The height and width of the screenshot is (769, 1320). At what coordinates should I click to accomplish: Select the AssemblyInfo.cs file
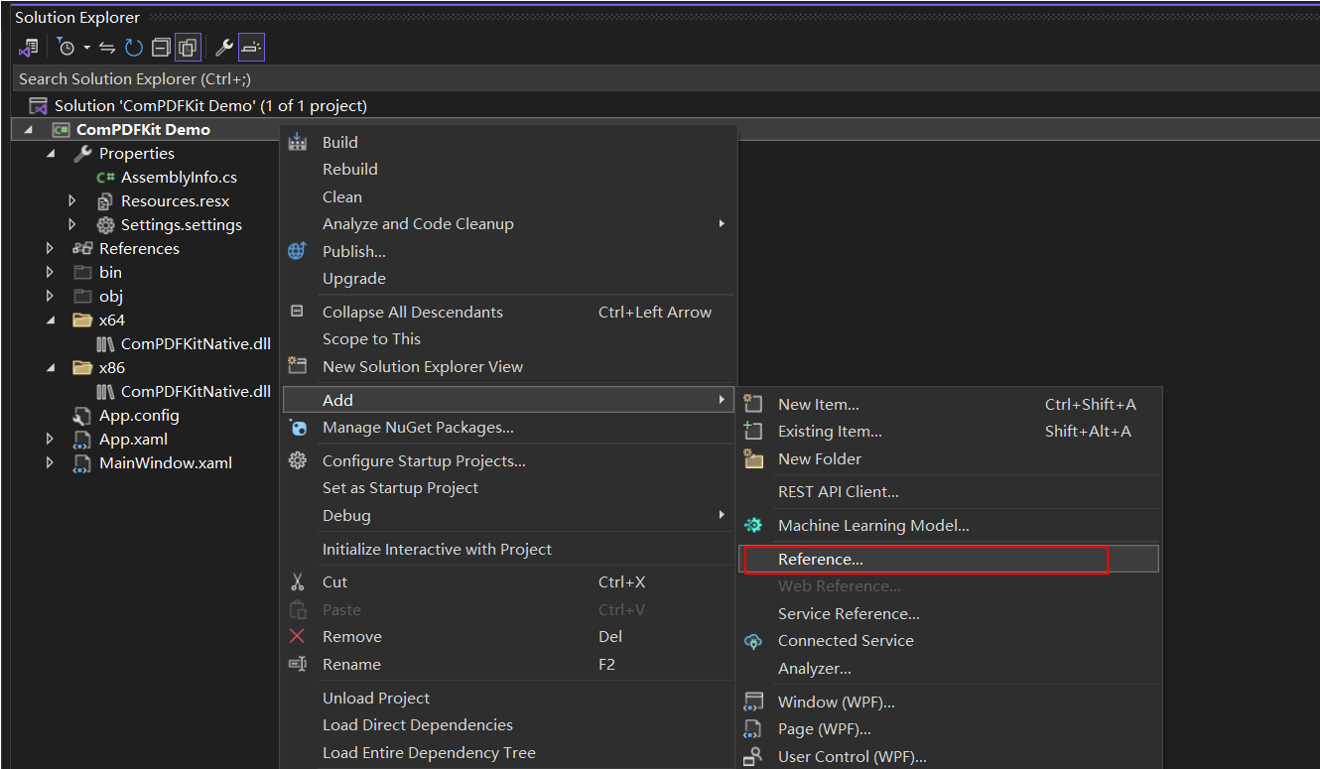click(x=179, y=177)
